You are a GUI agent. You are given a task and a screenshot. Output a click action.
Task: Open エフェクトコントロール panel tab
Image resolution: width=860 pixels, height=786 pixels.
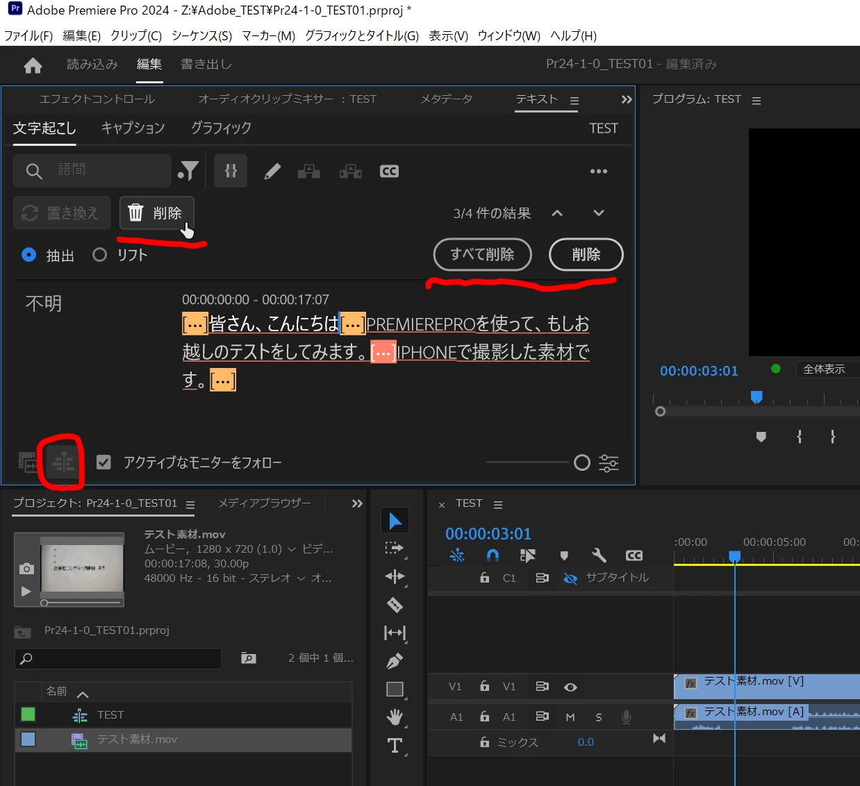(x=97, y=99)
